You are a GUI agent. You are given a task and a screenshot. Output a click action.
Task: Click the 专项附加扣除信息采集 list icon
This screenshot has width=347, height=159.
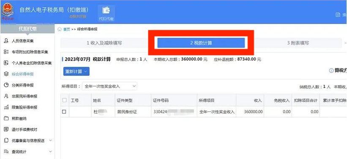pyautogui.click(x=6, y=52)
